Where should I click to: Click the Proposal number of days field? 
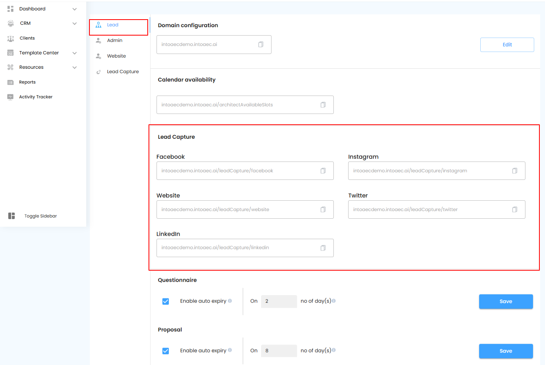tap(279, 351)
